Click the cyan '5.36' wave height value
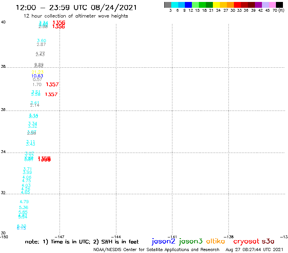Screen dimensions: 288x253 pyautogui.click(x=23, y=207)
